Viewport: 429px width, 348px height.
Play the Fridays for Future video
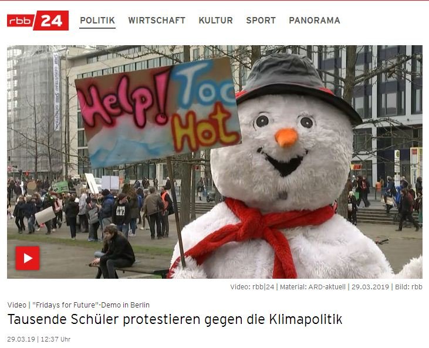[x=28, y=258]
